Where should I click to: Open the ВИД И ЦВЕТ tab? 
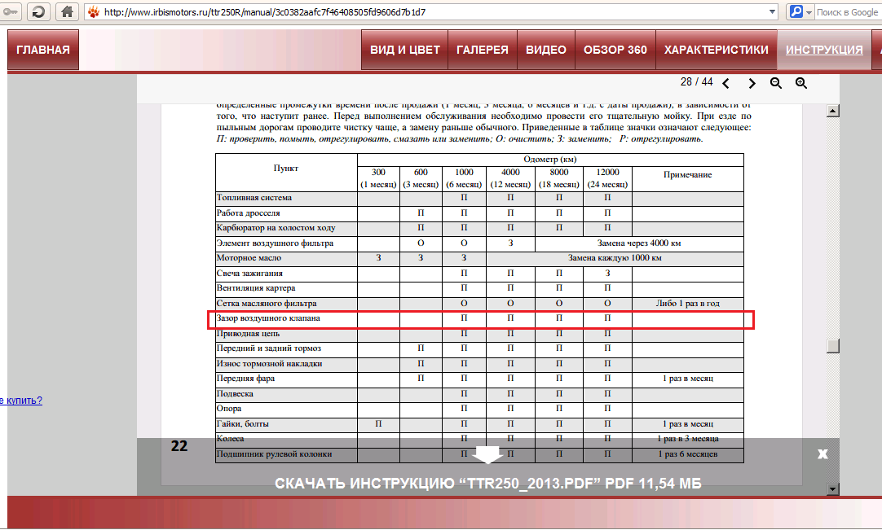[405, 50]
